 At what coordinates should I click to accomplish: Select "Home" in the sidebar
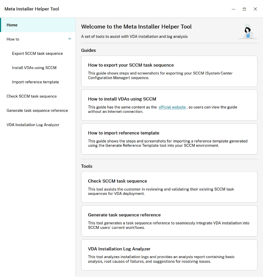12,25
